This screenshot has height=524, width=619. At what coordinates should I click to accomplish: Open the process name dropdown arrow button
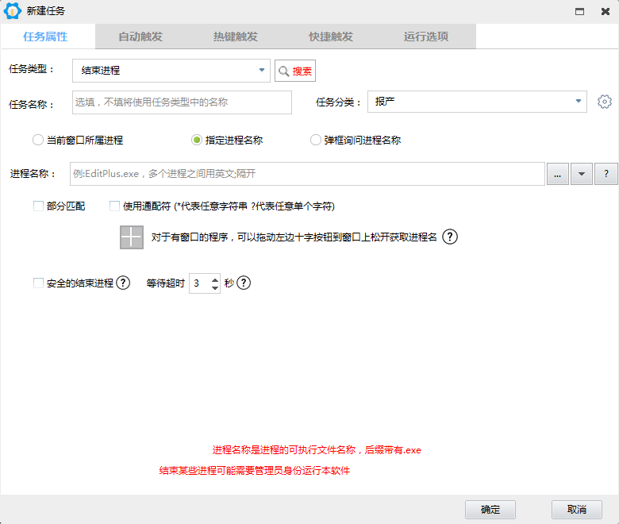click(582, 174)
